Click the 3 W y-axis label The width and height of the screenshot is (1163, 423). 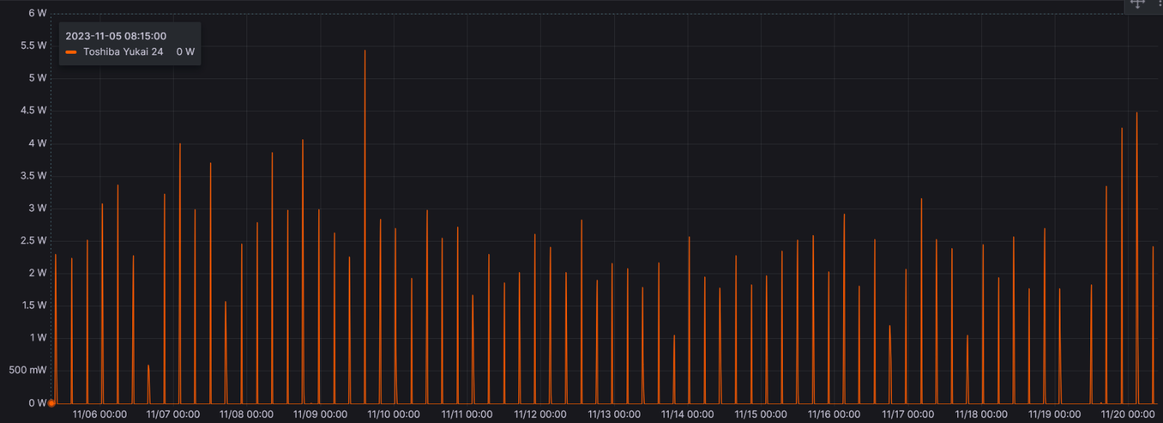(38, 208)
